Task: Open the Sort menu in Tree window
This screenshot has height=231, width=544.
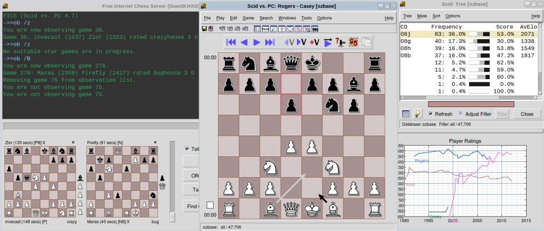Action: [x=436, y=16]
